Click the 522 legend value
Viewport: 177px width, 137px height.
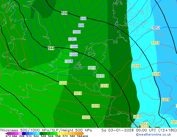pos(36,136)
